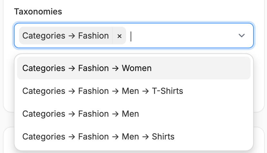Click the arrow between Fashion and Men in third option
267x153 pixels.
[x=115, y=114]
